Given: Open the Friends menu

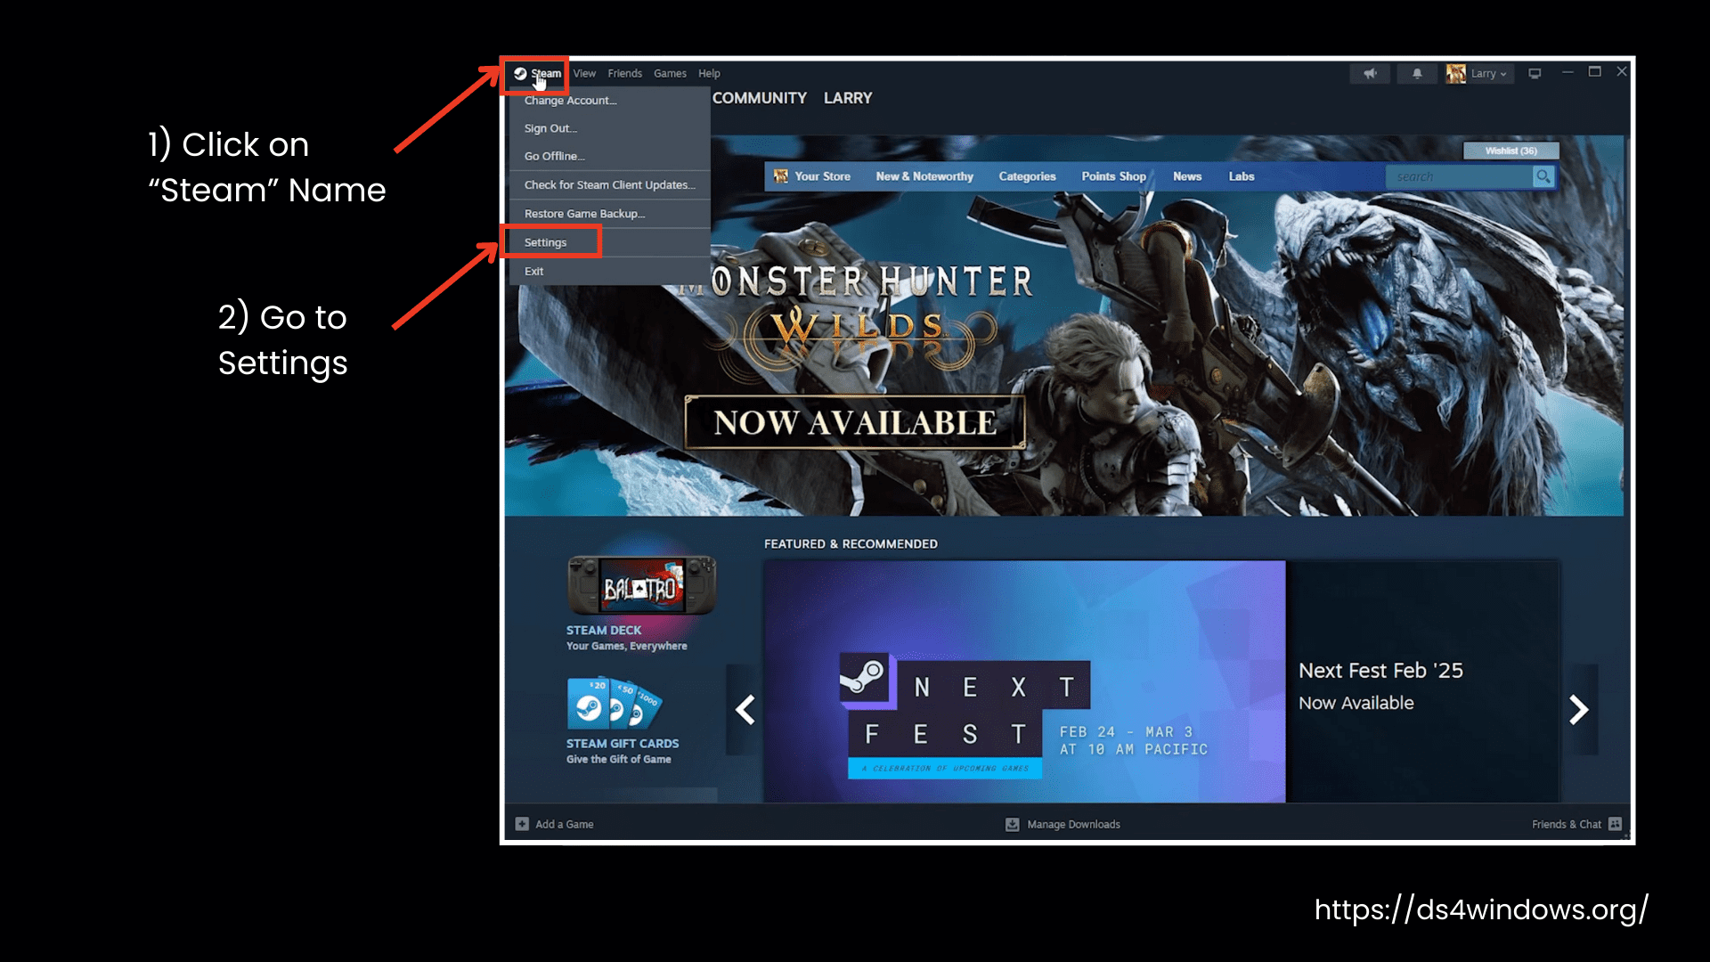Looking at the screenshot, I should pyautogui.click(x=624, y=74).
